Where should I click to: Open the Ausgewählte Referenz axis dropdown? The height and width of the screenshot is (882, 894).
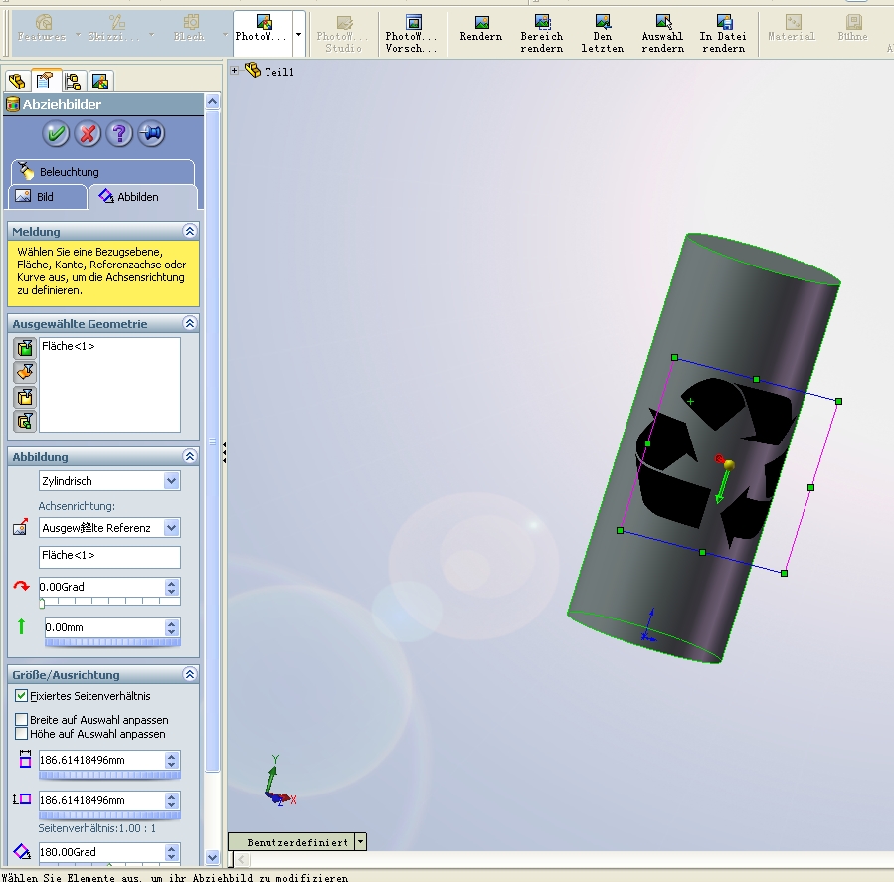coord(172,528)
